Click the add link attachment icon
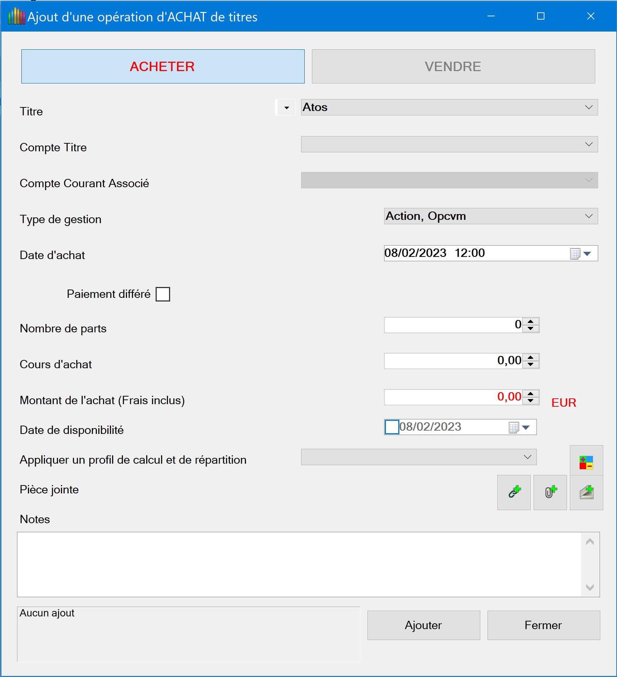Screen dimensions: 617x677 tap(514, 492)
